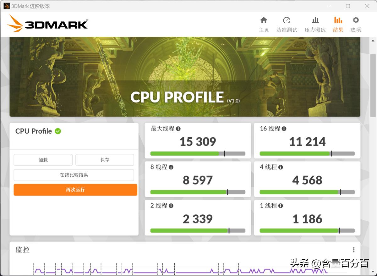The image size is (377, 276).
Task: Open 基准测试 via its gauge icon
Action: coord(287,20)
